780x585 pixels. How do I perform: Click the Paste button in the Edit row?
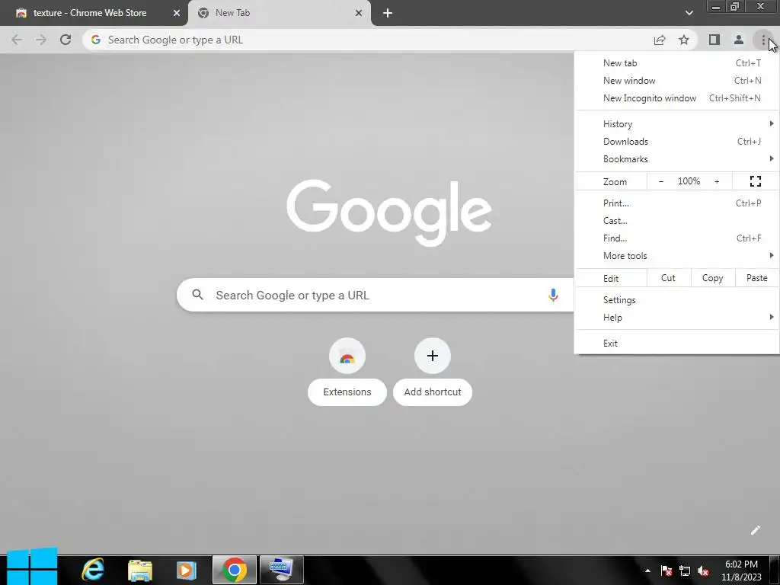tap(756, 278)
